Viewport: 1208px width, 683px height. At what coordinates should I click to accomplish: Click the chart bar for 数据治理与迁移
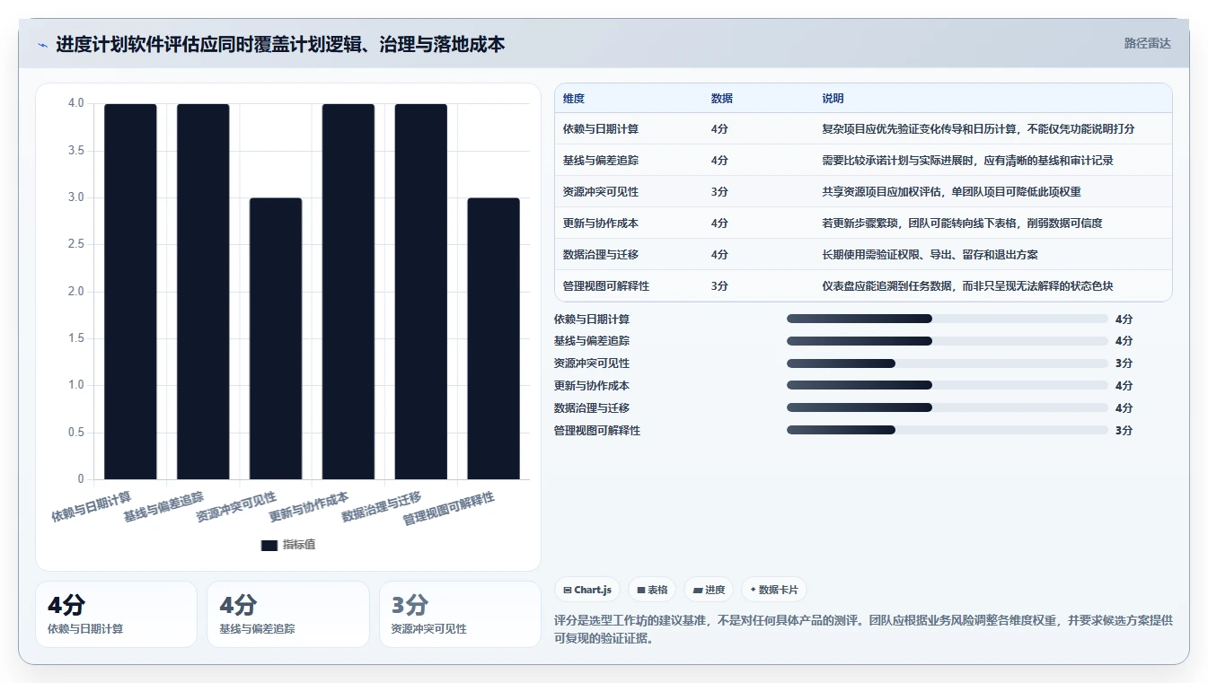[421, 292]
